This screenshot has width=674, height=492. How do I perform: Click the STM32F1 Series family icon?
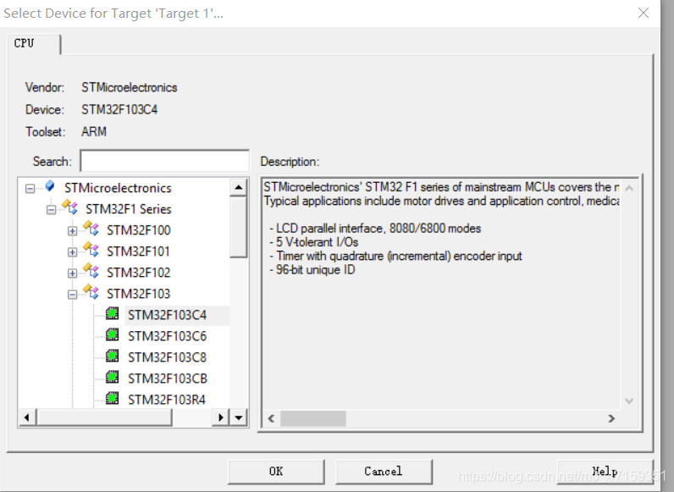click(x=70, y=207)
